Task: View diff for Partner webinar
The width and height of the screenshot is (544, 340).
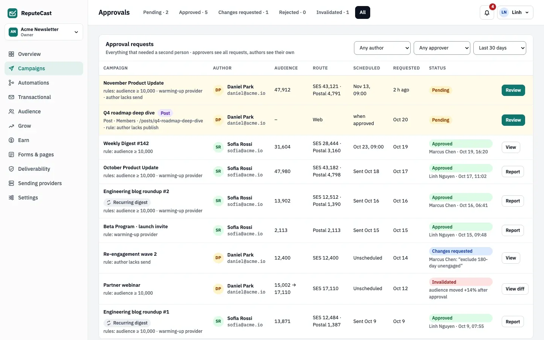Action: click(x=515, y=289)
